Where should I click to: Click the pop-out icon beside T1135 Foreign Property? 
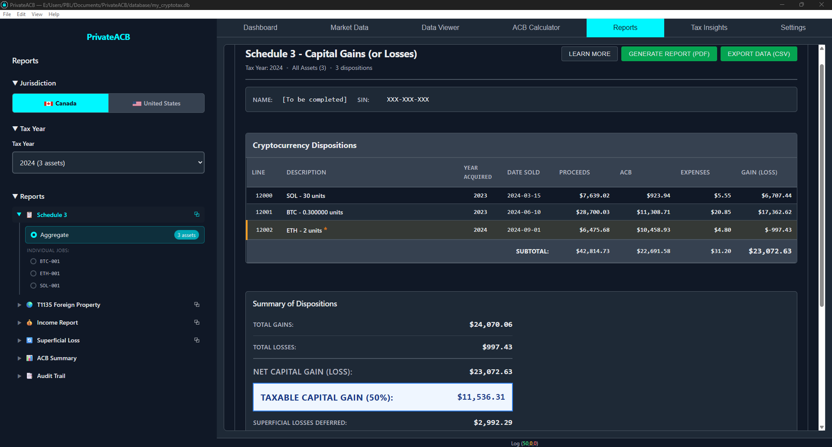coord(197,305)
